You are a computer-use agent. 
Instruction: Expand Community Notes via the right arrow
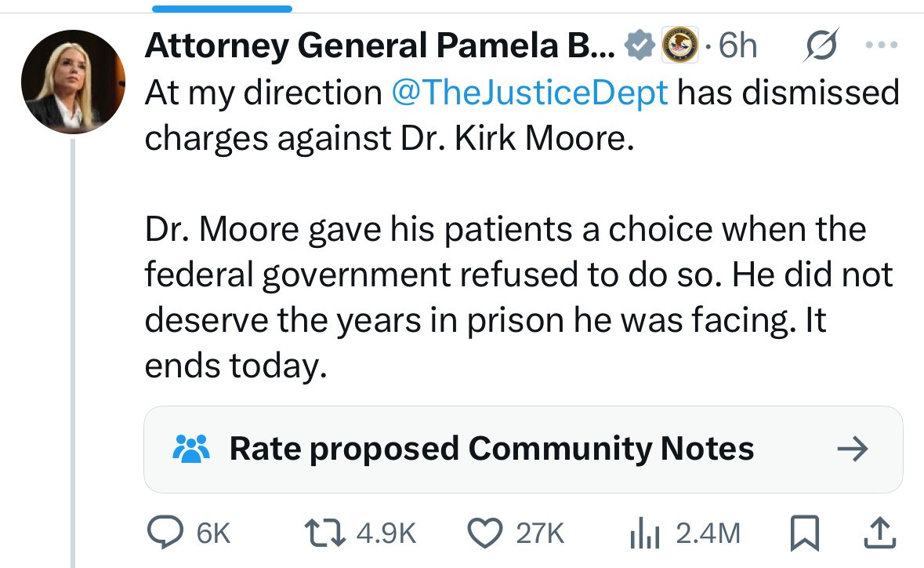click(x=853, y=449)
